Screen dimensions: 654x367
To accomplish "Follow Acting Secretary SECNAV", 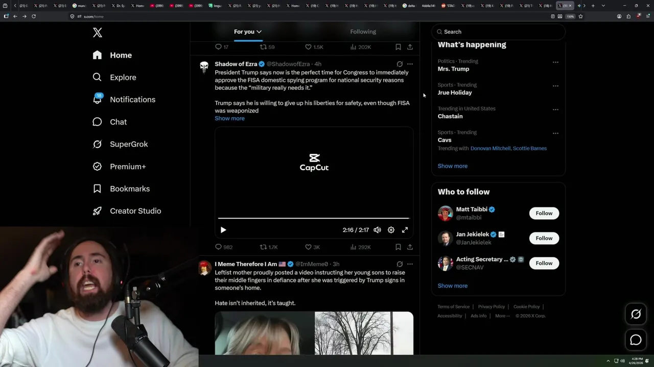I will pos(544,263).
